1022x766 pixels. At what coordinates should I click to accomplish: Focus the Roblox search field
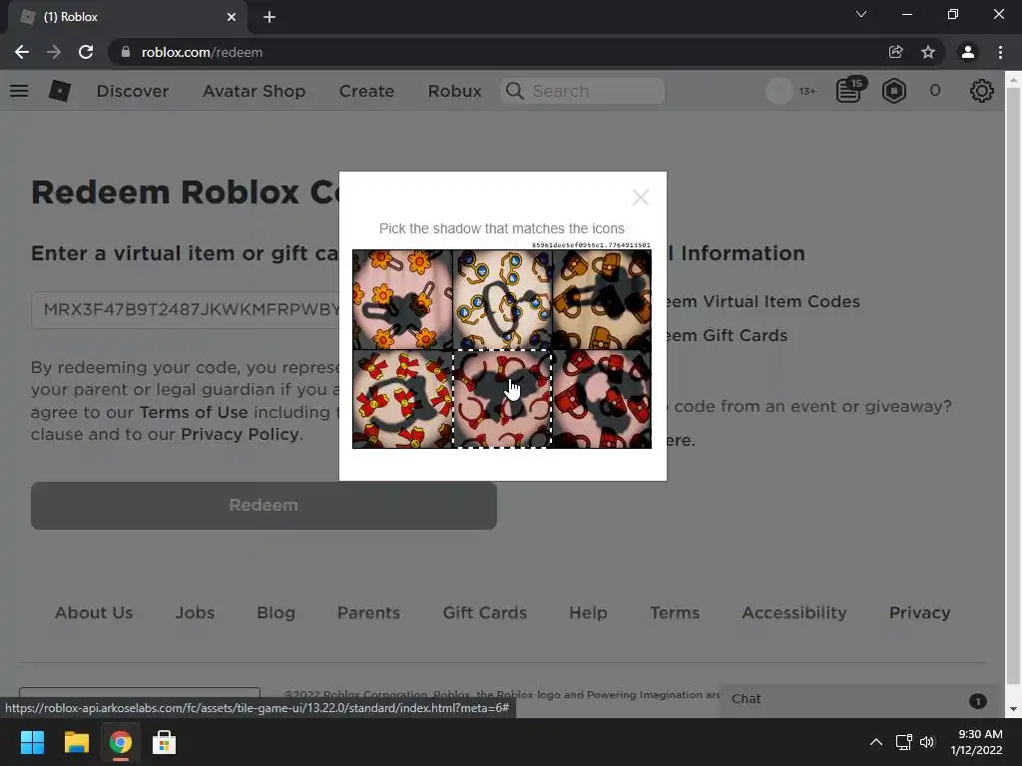[x=583, y=91]
